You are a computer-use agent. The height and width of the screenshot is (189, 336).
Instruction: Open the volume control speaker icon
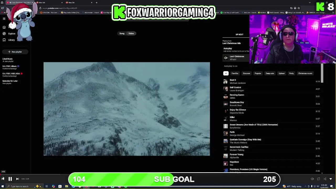coord(312,179)
